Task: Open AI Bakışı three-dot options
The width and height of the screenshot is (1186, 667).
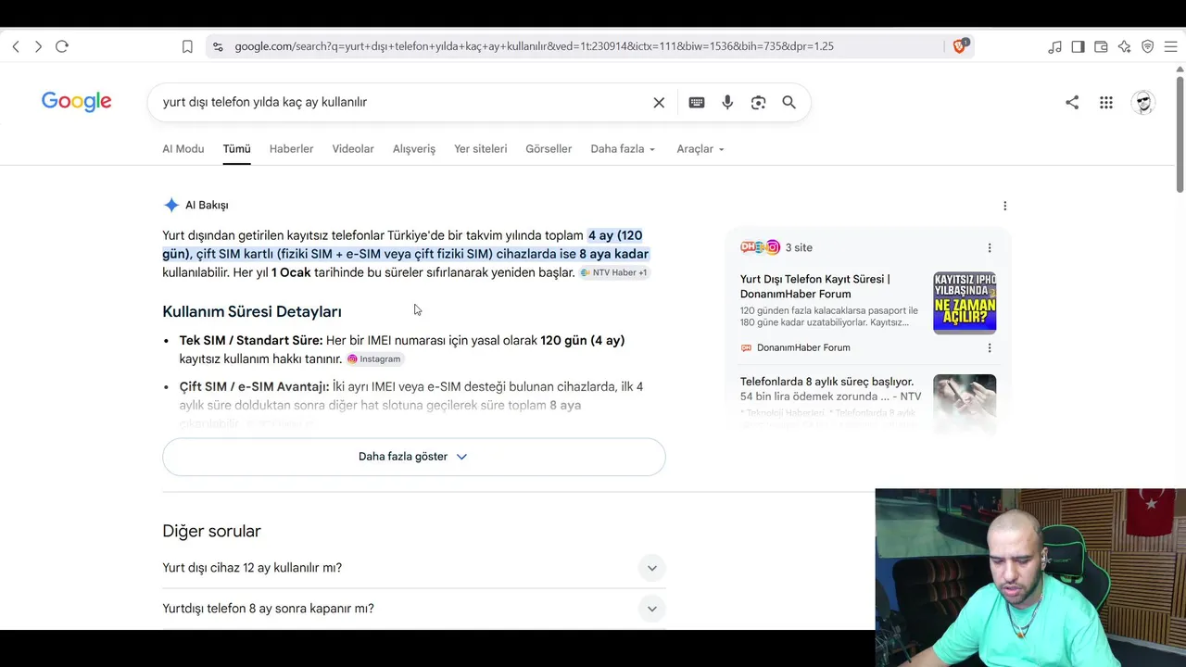Action: coord(1004,206)
